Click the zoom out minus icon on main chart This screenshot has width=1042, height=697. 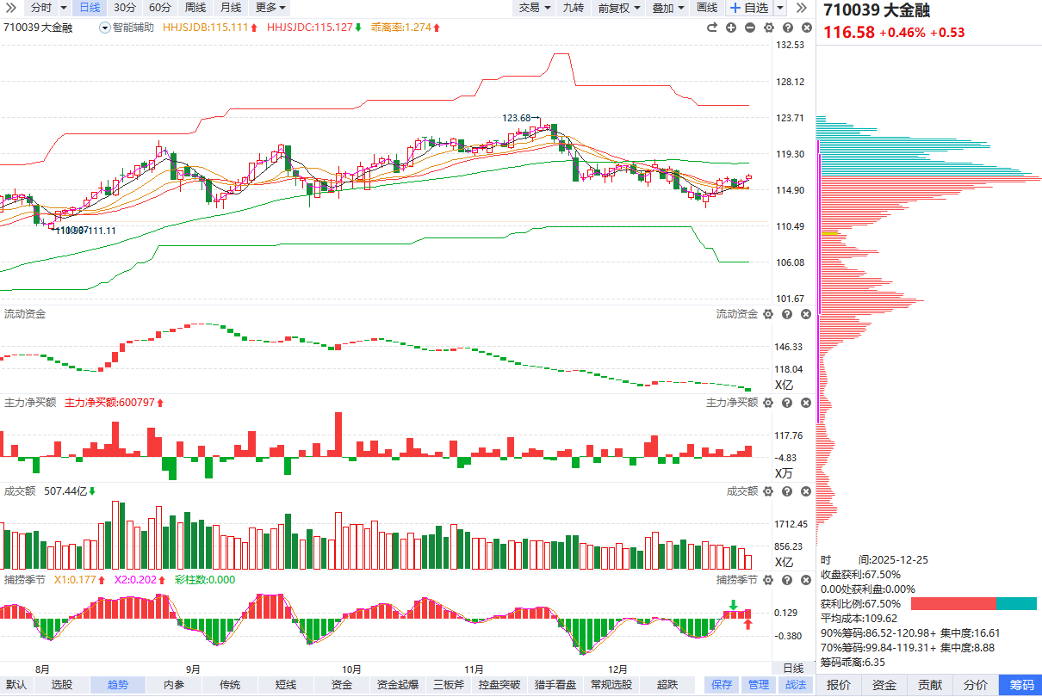(x=749, y=28)
